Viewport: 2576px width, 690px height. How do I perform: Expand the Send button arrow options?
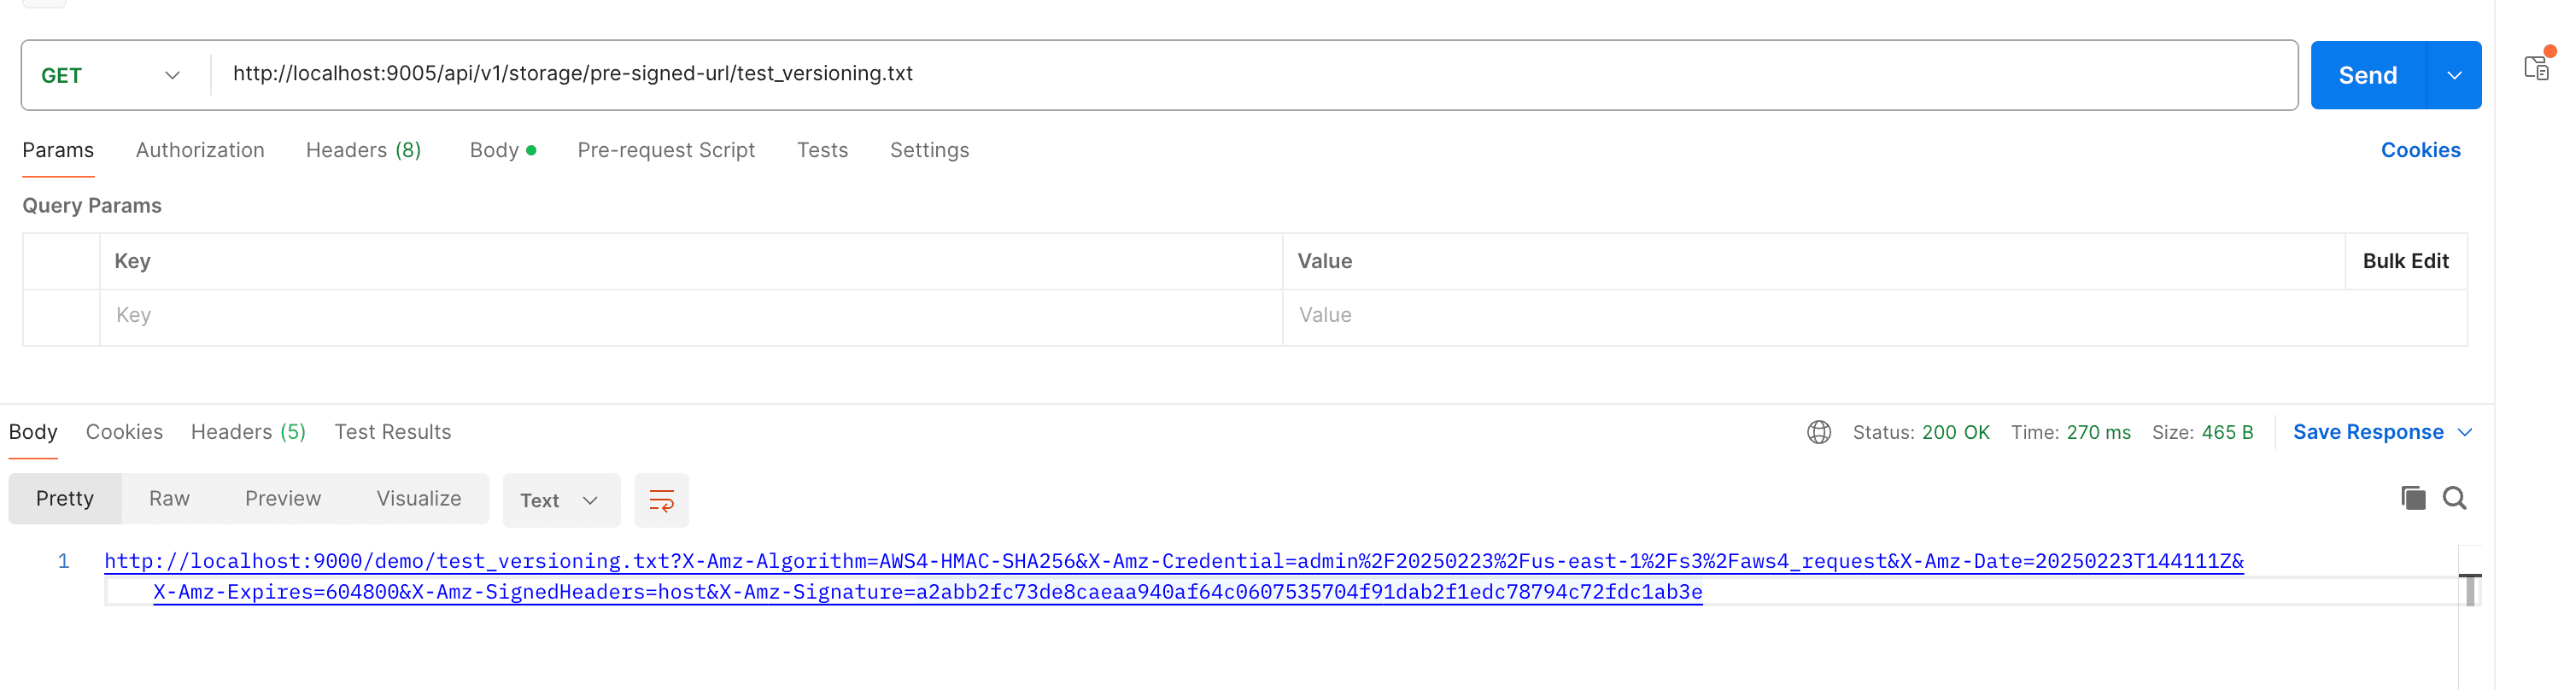click(x=2453, y=76)
